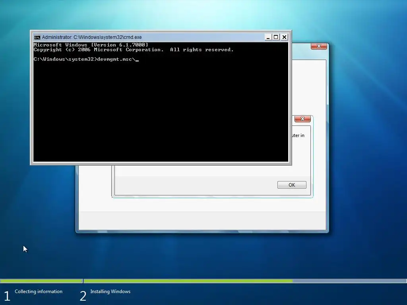The image size is (407, 305).
Task: Close the small error dialog with red X
Action: pyautogui.click(x=302, y=119)
